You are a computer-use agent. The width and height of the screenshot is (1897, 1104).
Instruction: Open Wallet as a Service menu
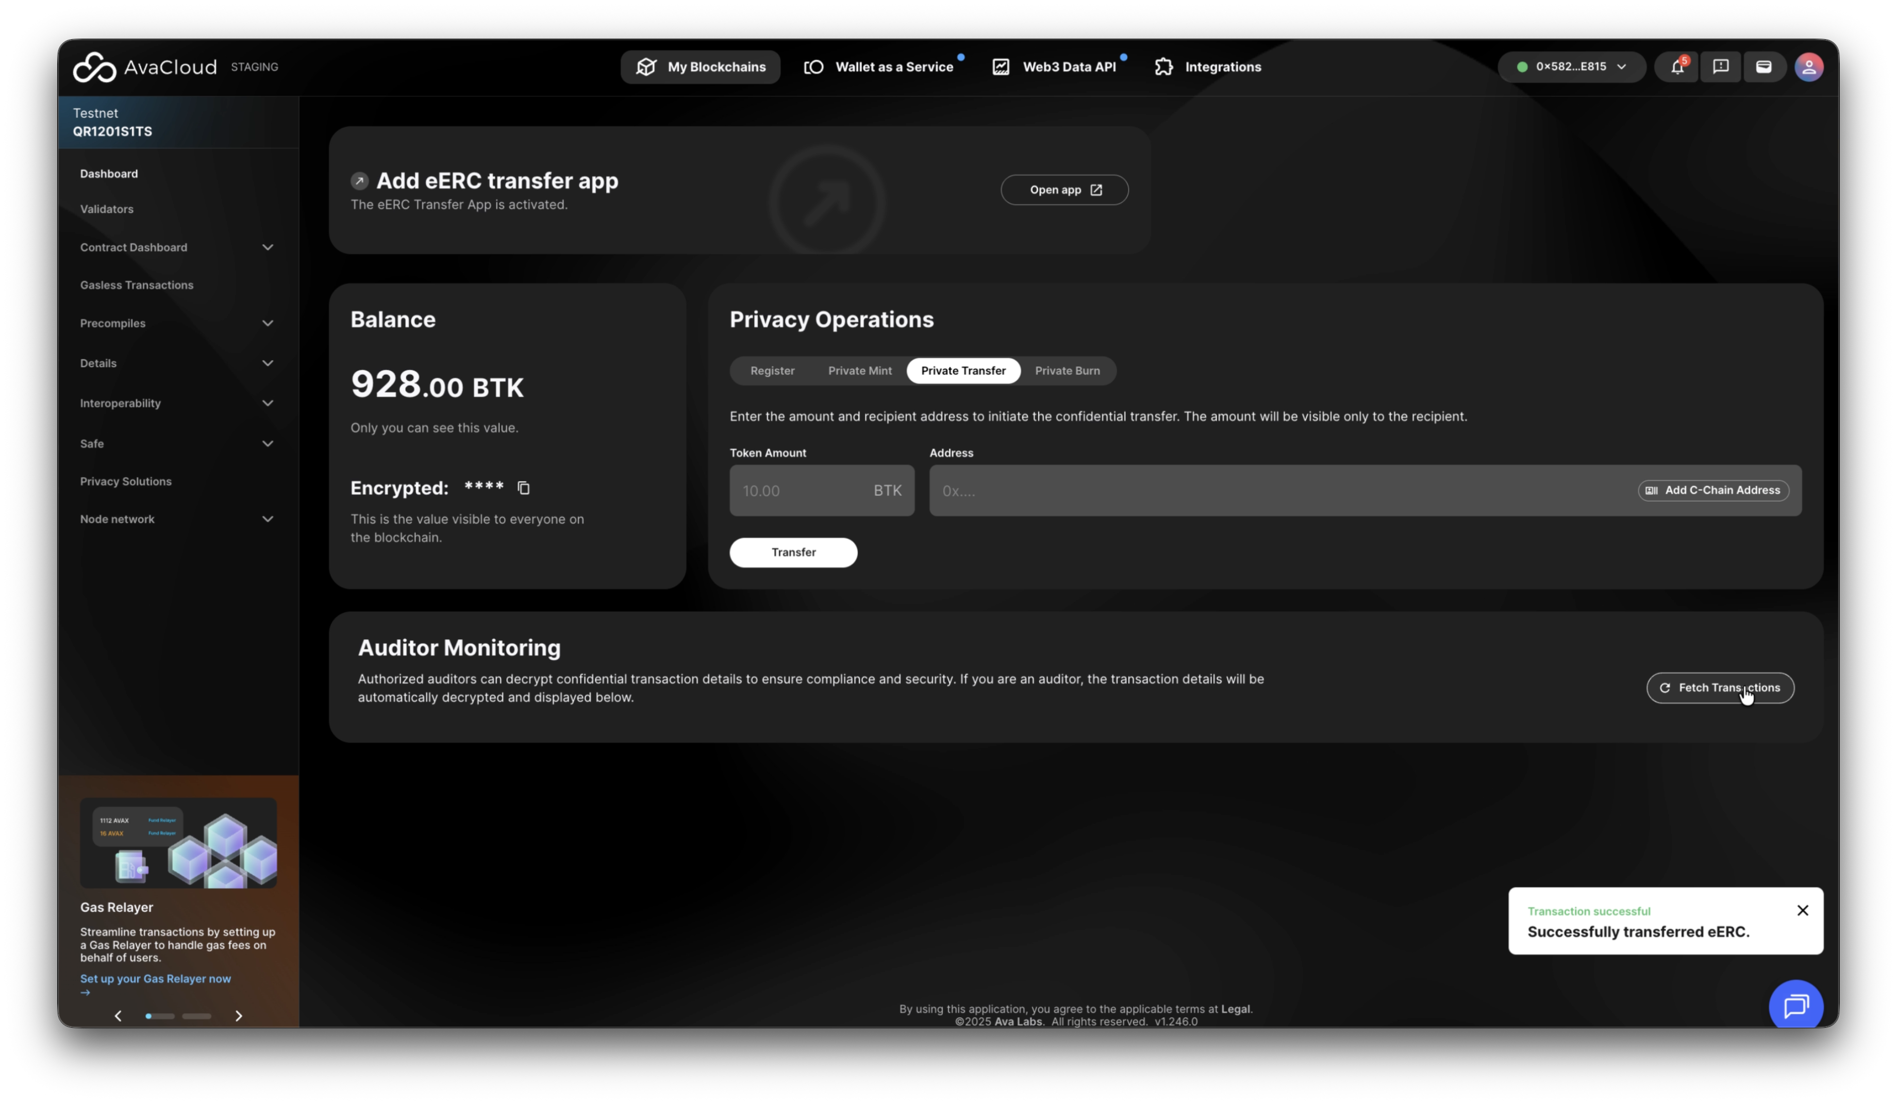(878, 67)
